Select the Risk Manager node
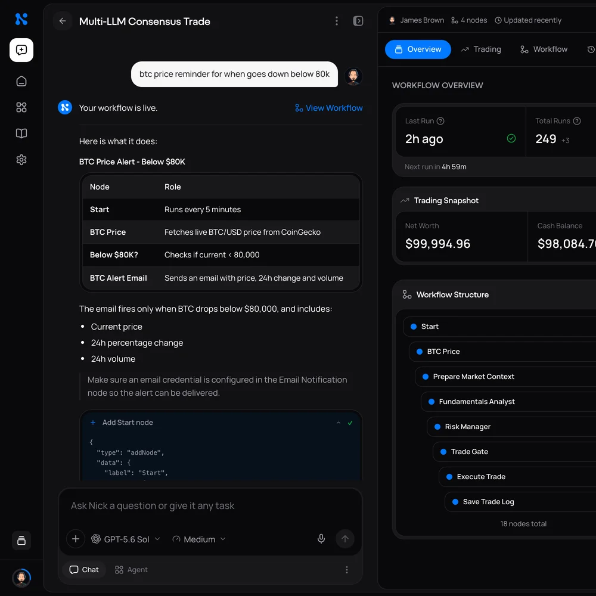596x596 pixels. (511, 427)
